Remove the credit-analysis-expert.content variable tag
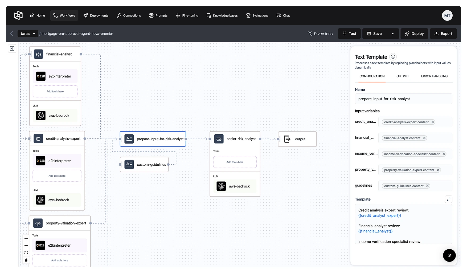The height and width of the screenshot is (273, 467). pyautogui.click(x=433, y=122)
